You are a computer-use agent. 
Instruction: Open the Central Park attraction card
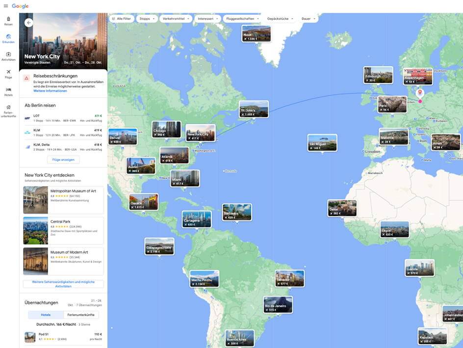click(63, 231)
